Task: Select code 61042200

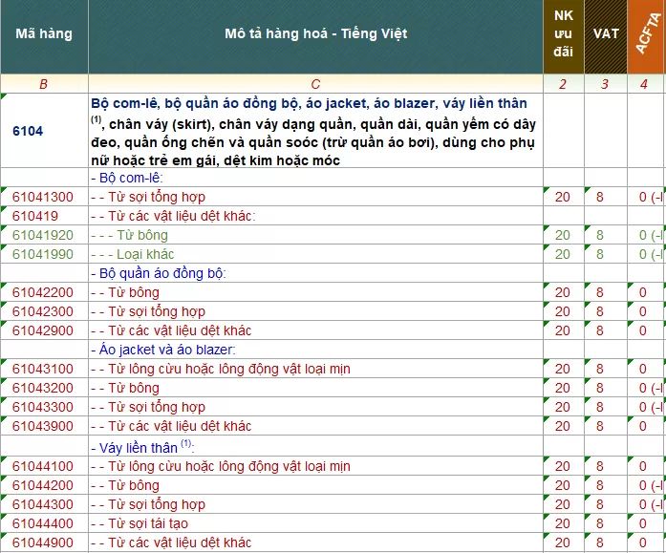Action: (x=42, y=292)
